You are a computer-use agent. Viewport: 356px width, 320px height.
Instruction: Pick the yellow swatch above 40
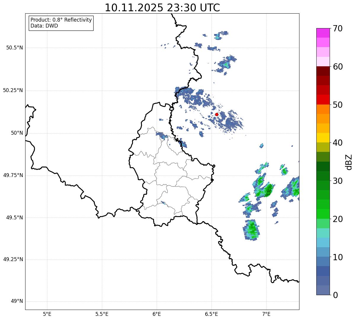tap(323, 138)
